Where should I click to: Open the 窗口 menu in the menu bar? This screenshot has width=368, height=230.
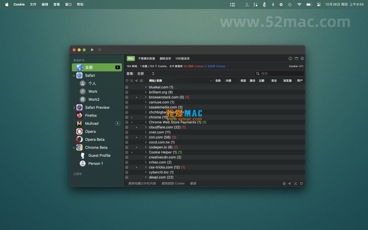[68, 5]
